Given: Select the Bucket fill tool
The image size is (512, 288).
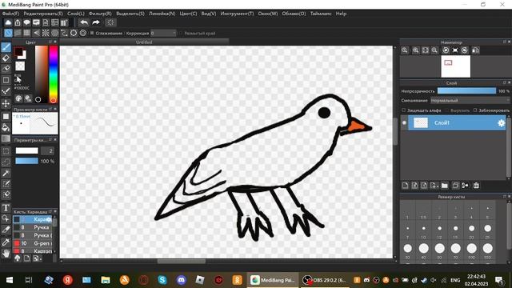Looking at the screenshot, I should tap(6, 127).
